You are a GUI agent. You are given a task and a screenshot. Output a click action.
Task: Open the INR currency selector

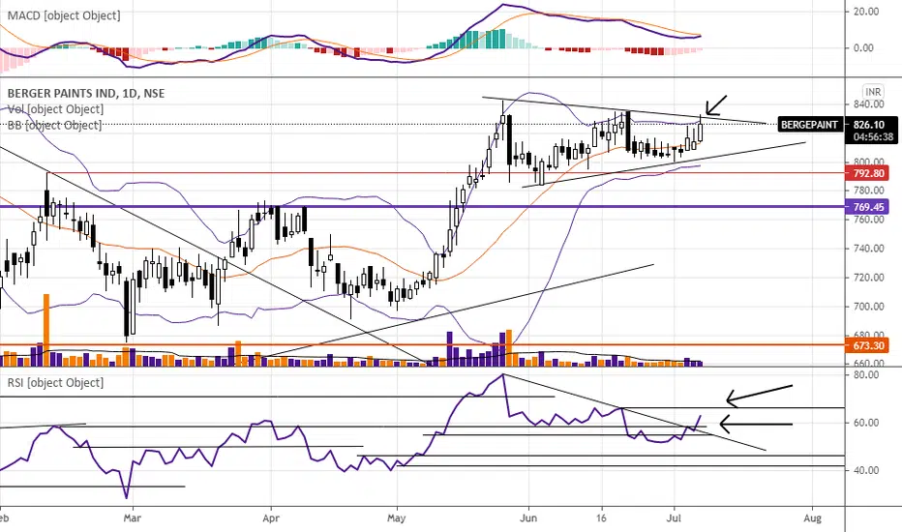point(873,92)
